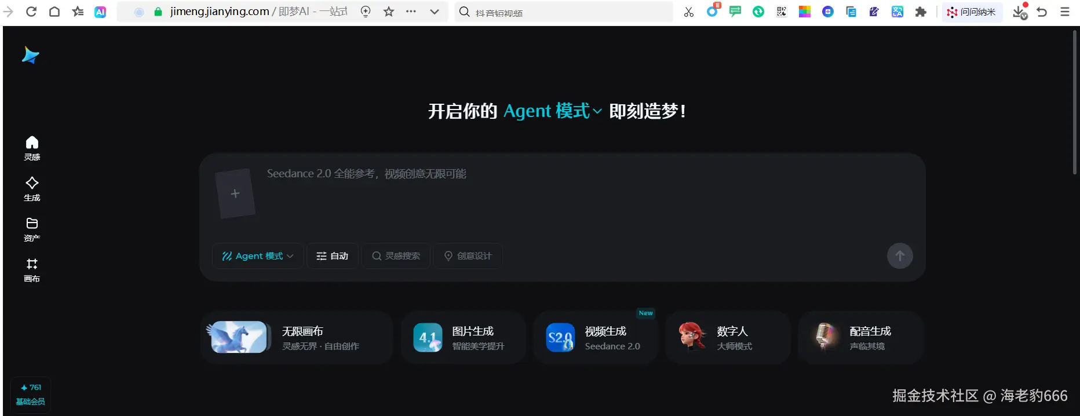This screenshot has height=416, width=1080.
Task: Click the 自动 settings button
Action: 332,256
